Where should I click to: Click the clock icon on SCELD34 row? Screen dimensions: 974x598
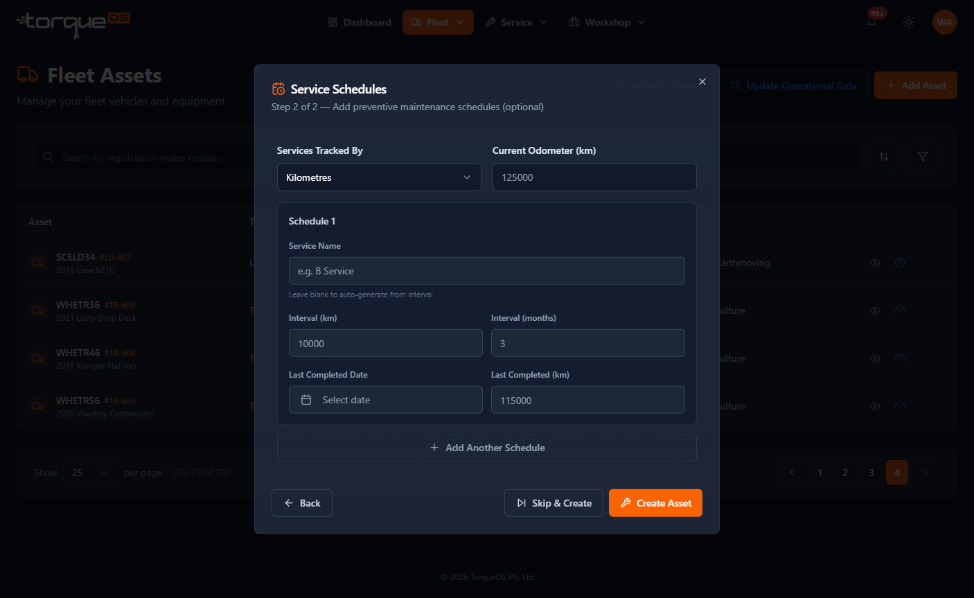click(900, 263)
